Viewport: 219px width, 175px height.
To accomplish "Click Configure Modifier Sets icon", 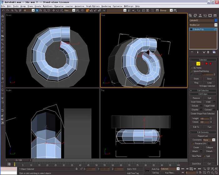I will pos(214,52).
